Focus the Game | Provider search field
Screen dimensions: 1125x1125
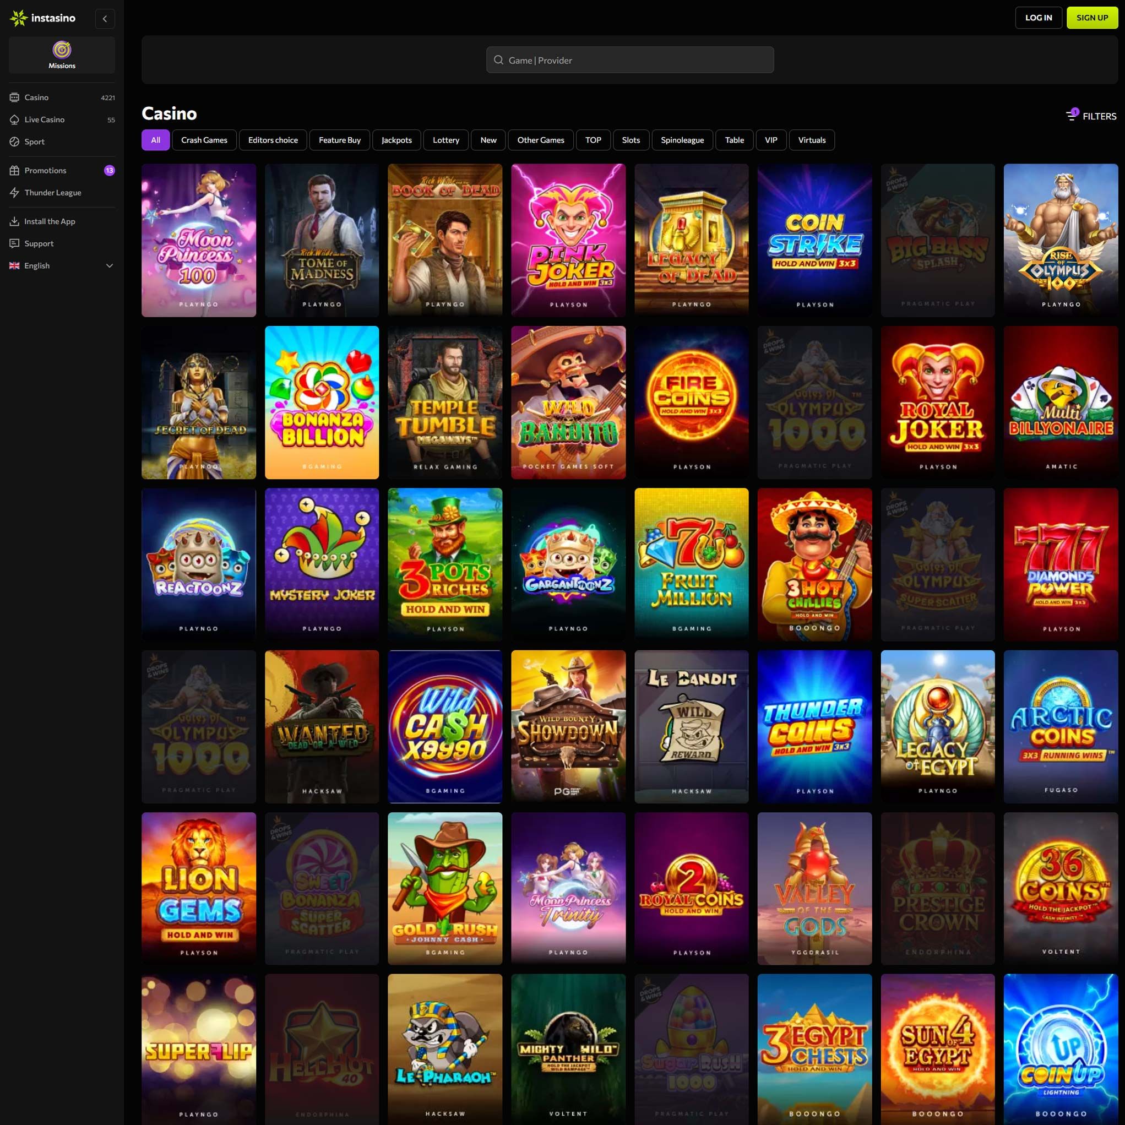(630, 60)
